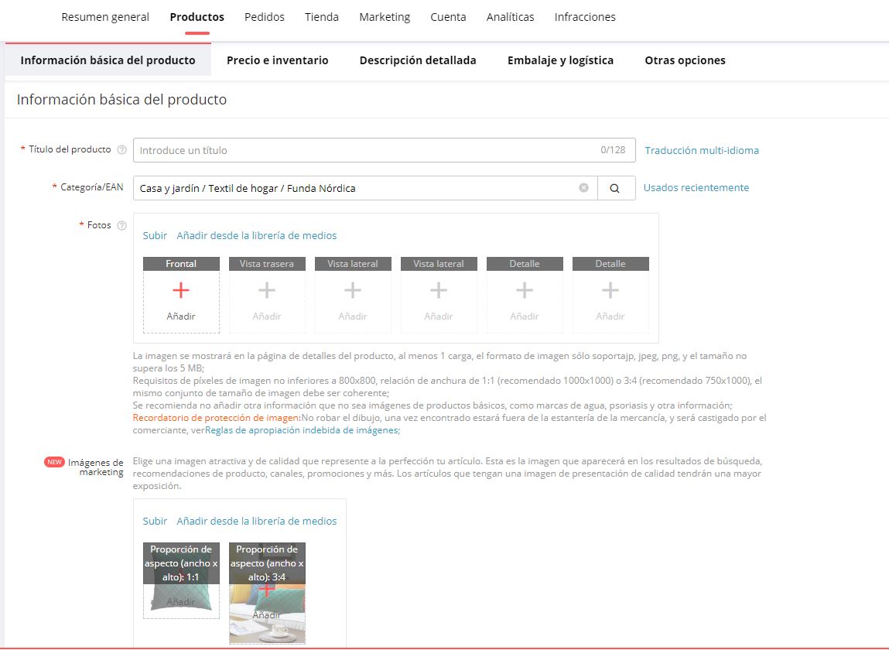Open the Infracciones menu
Screen dimensions: 889x650
[x=585, y=17]
